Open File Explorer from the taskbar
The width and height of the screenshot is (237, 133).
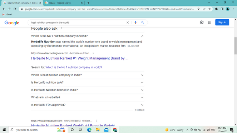[98, 130]
